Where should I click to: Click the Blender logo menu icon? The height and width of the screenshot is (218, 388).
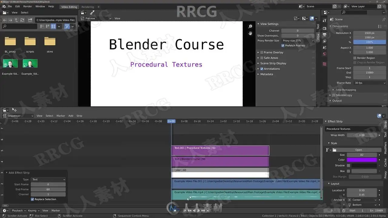(x=4, y=6)
